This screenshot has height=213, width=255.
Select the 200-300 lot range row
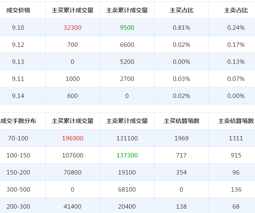coord(127,205)
